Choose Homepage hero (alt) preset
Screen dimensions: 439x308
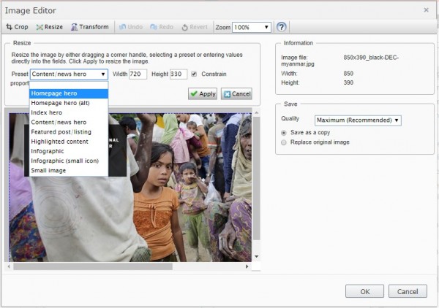click(69, 103)
